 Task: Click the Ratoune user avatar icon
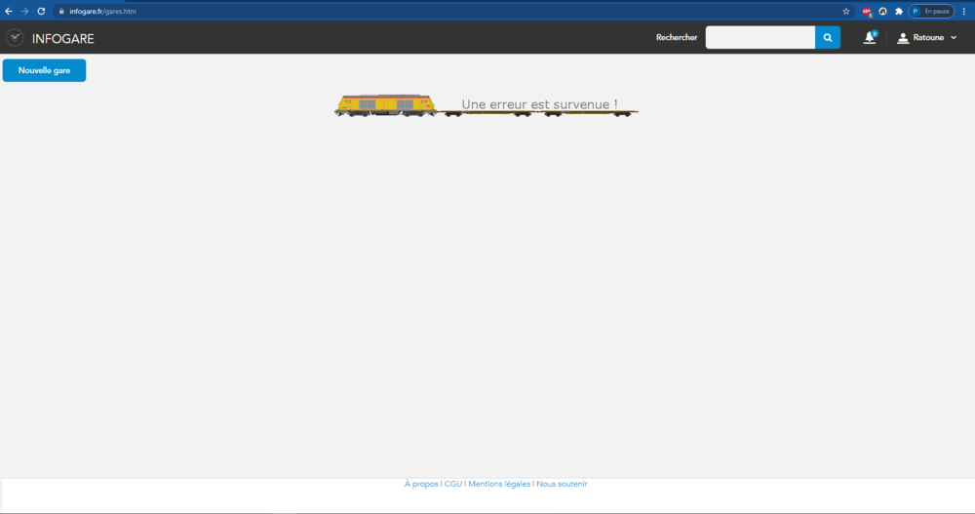click(903, 38)
